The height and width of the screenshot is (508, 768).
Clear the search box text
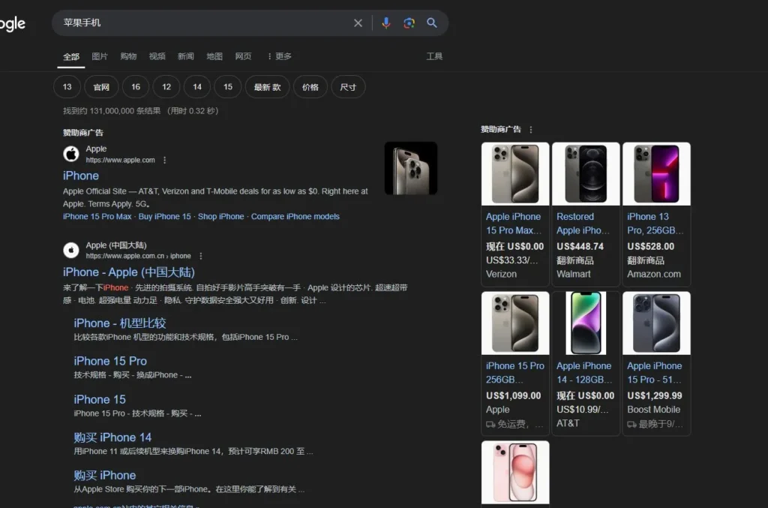pyautogui.click(x=358, y=23)
